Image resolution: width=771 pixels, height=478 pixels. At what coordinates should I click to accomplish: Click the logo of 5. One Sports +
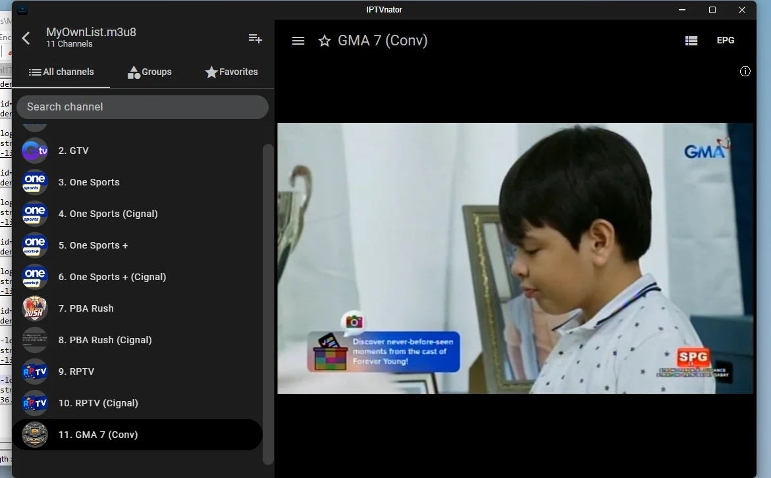pyautogui.click(x=35, y=245)
